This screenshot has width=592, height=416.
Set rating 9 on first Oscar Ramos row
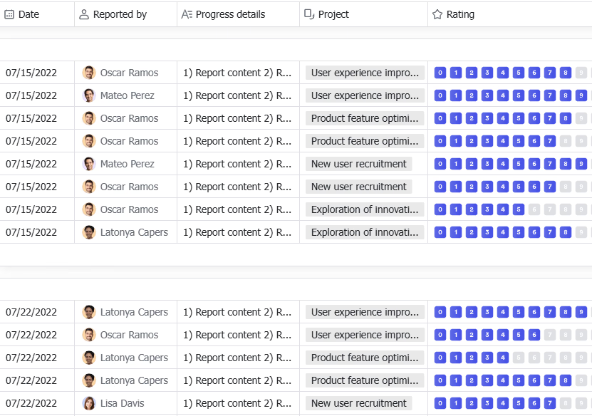click(581, 73)
